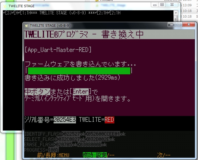Minimize the TWELITE STAGE (v0-8-9) window
Viewport: 198px width, 160px height.
pyautogui.click(x=171, y=24)
